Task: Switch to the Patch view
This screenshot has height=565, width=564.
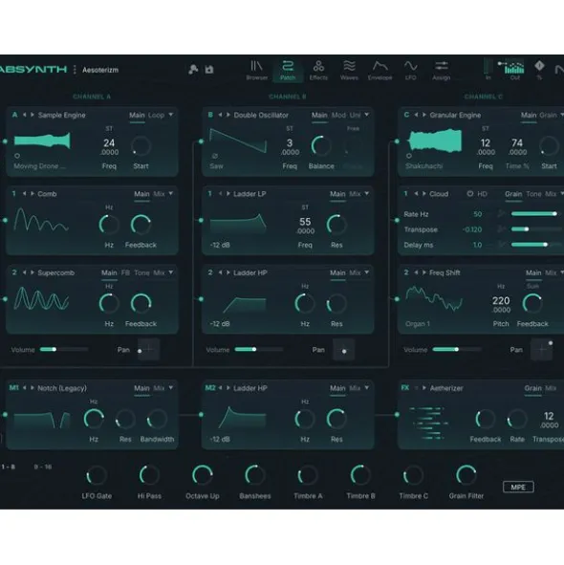Action: 288,70
